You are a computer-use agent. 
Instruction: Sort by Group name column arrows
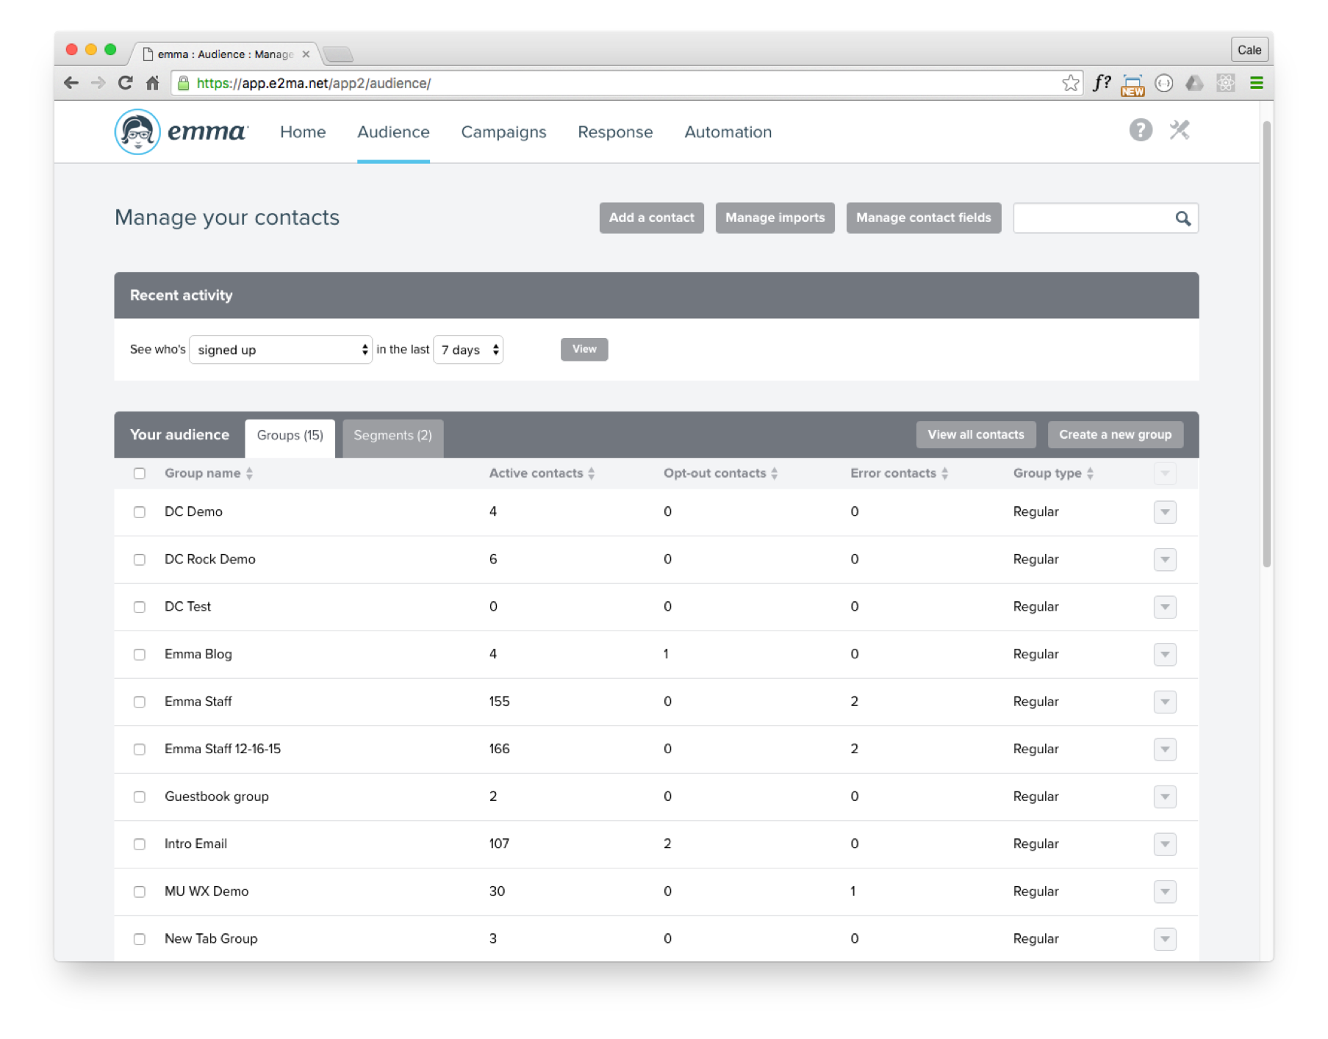point(250,474)
